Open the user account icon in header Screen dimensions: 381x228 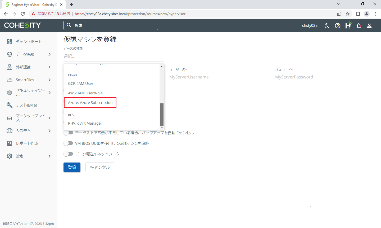coord(369,26)
